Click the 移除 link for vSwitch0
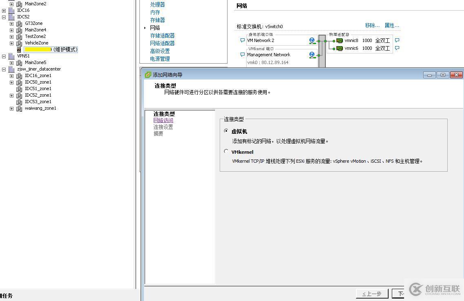This screenshot has width=464, height=301. 371,25
